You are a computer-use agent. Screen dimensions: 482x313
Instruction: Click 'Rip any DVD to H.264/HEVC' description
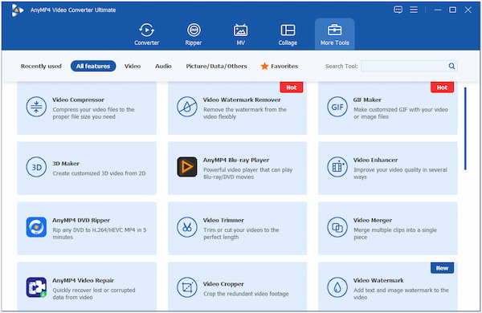[100, 234]
